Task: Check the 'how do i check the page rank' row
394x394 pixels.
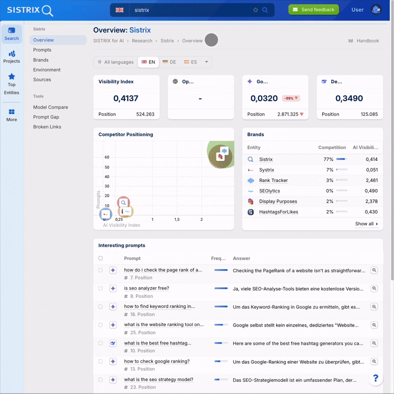Action: tap(100, 270)
